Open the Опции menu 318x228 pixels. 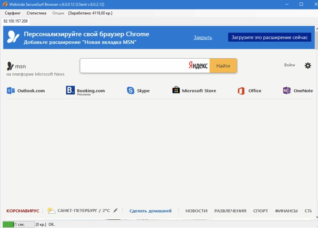(58, 13)
